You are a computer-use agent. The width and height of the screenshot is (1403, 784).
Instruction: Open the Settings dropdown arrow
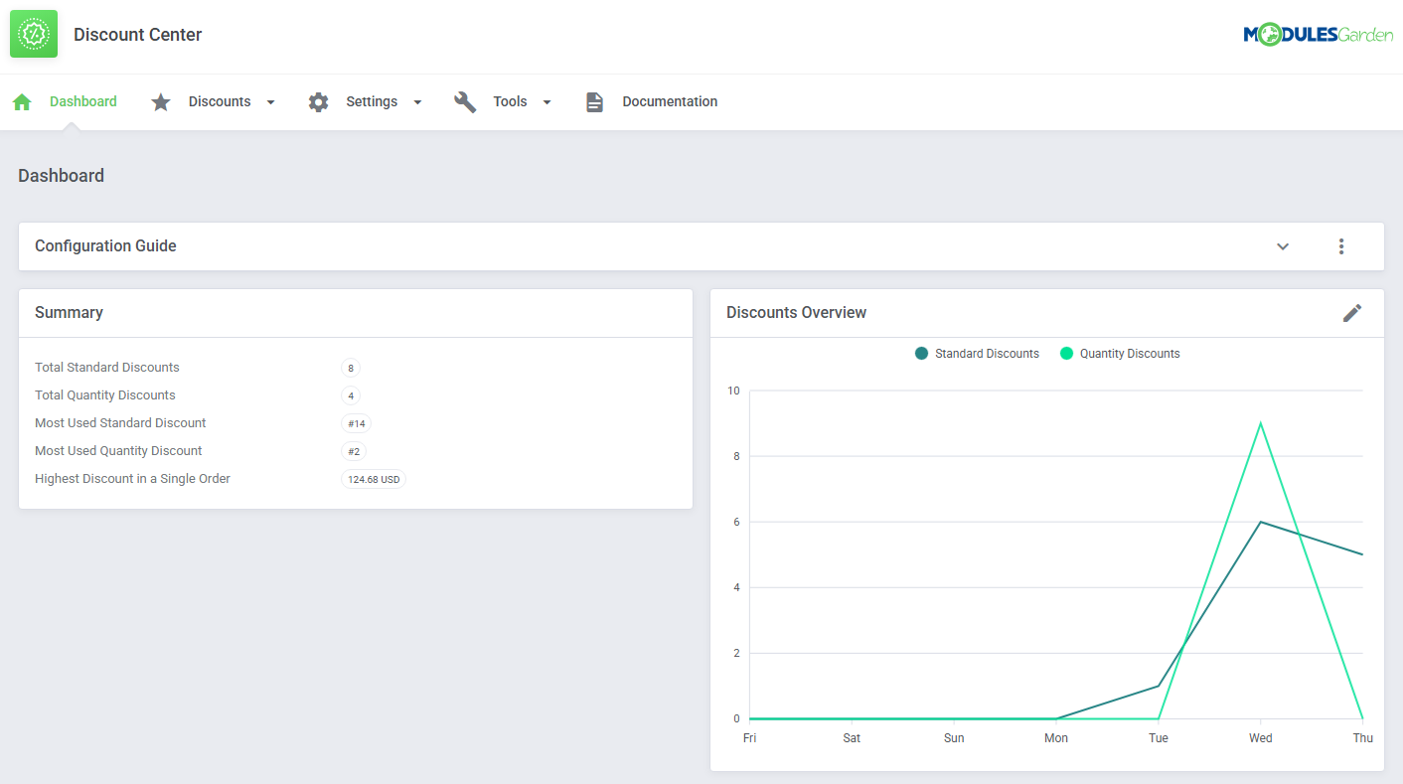tap(417, 102)
